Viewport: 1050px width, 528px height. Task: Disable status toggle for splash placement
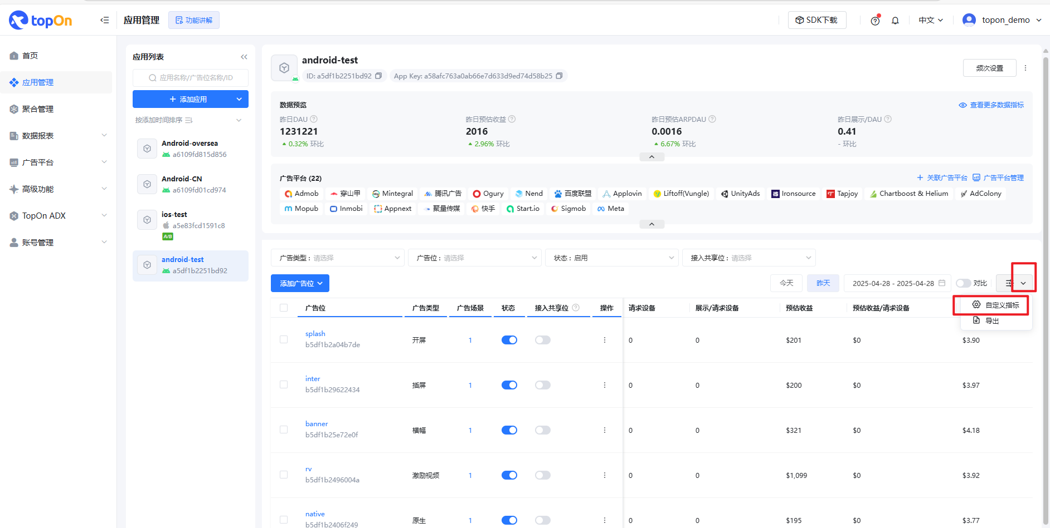(x=509, y=340)
